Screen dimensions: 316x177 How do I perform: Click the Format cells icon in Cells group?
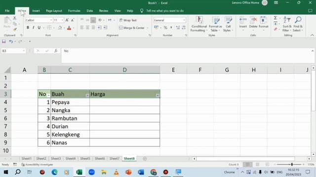click(x=263, y=20)
